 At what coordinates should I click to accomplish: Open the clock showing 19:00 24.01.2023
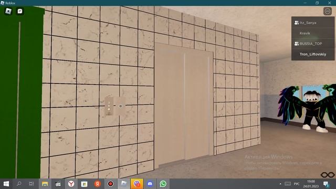click(x=311, y=184)
